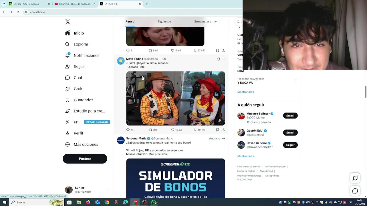
Task: Open Política de Privacidad link
Action: [275, 167]
